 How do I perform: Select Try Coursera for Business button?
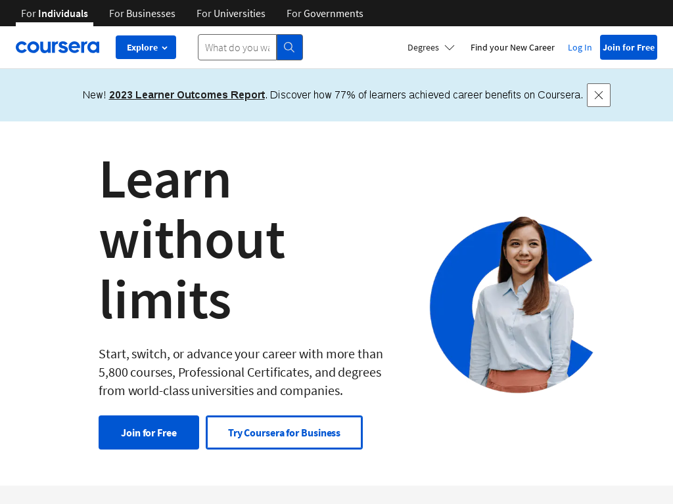click(284, 432)
